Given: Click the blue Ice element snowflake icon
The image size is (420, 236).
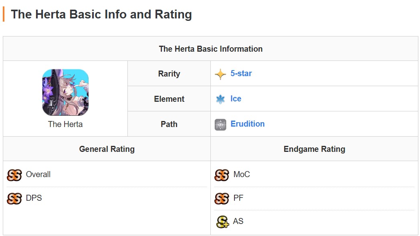Looking at the screenshot, I should (x=220, y=99).
